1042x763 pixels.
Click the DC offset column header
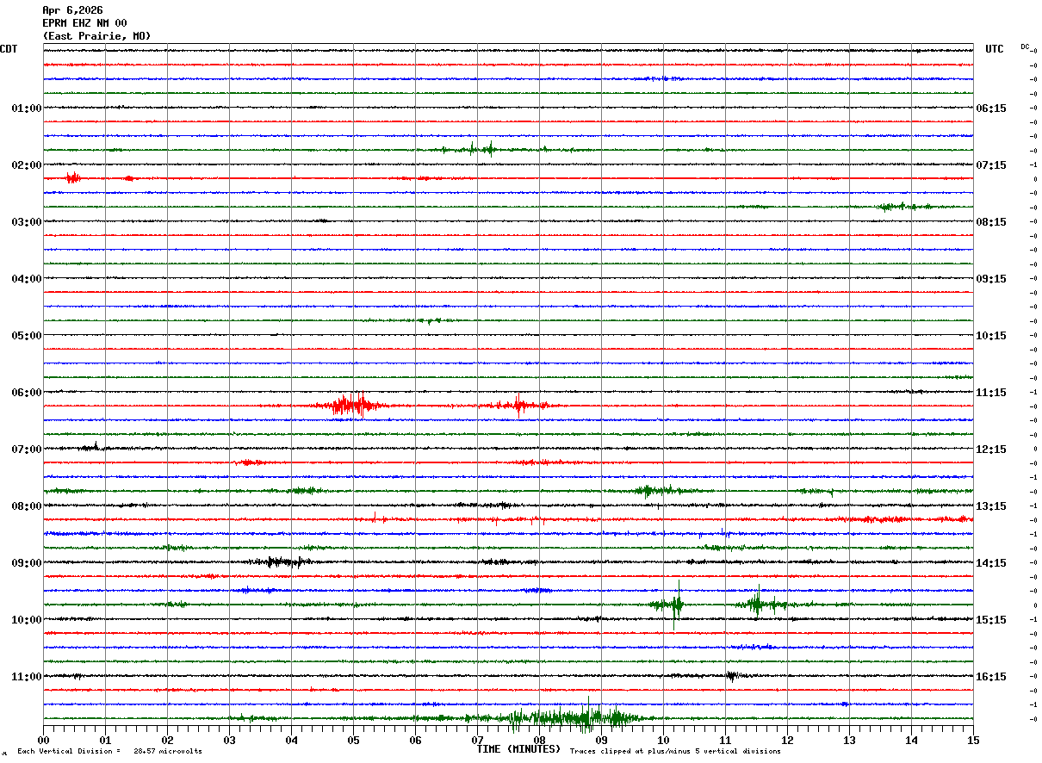[1025, 47]
